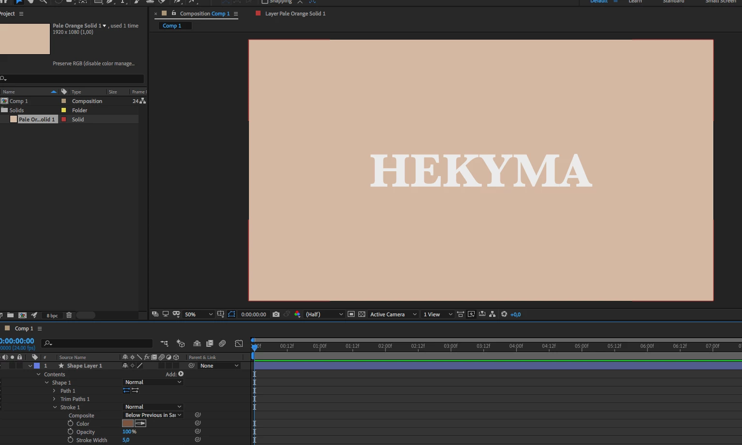This screenshot has height=445, width=742.
Task: Open the Fast Previews options
Action: pyautogui.click(x=471, y=314)
